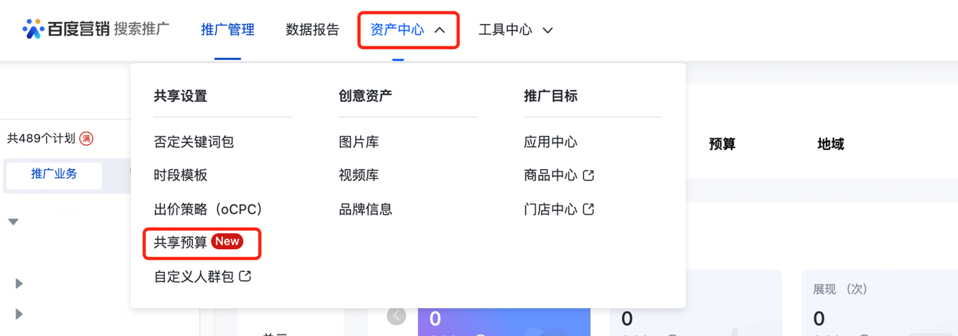Open the 推广管理 tab
The height and width of the screenshot is (336, 958).
228,30
